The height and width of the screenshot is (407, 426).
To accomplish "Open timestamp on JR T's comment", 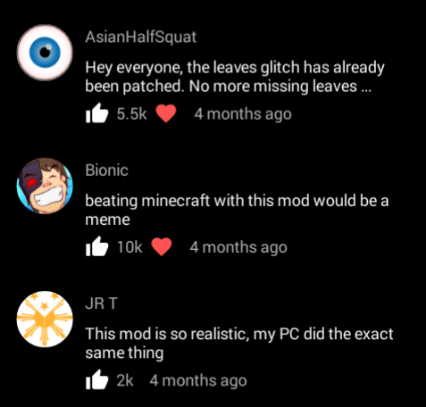I will point(198,381).
